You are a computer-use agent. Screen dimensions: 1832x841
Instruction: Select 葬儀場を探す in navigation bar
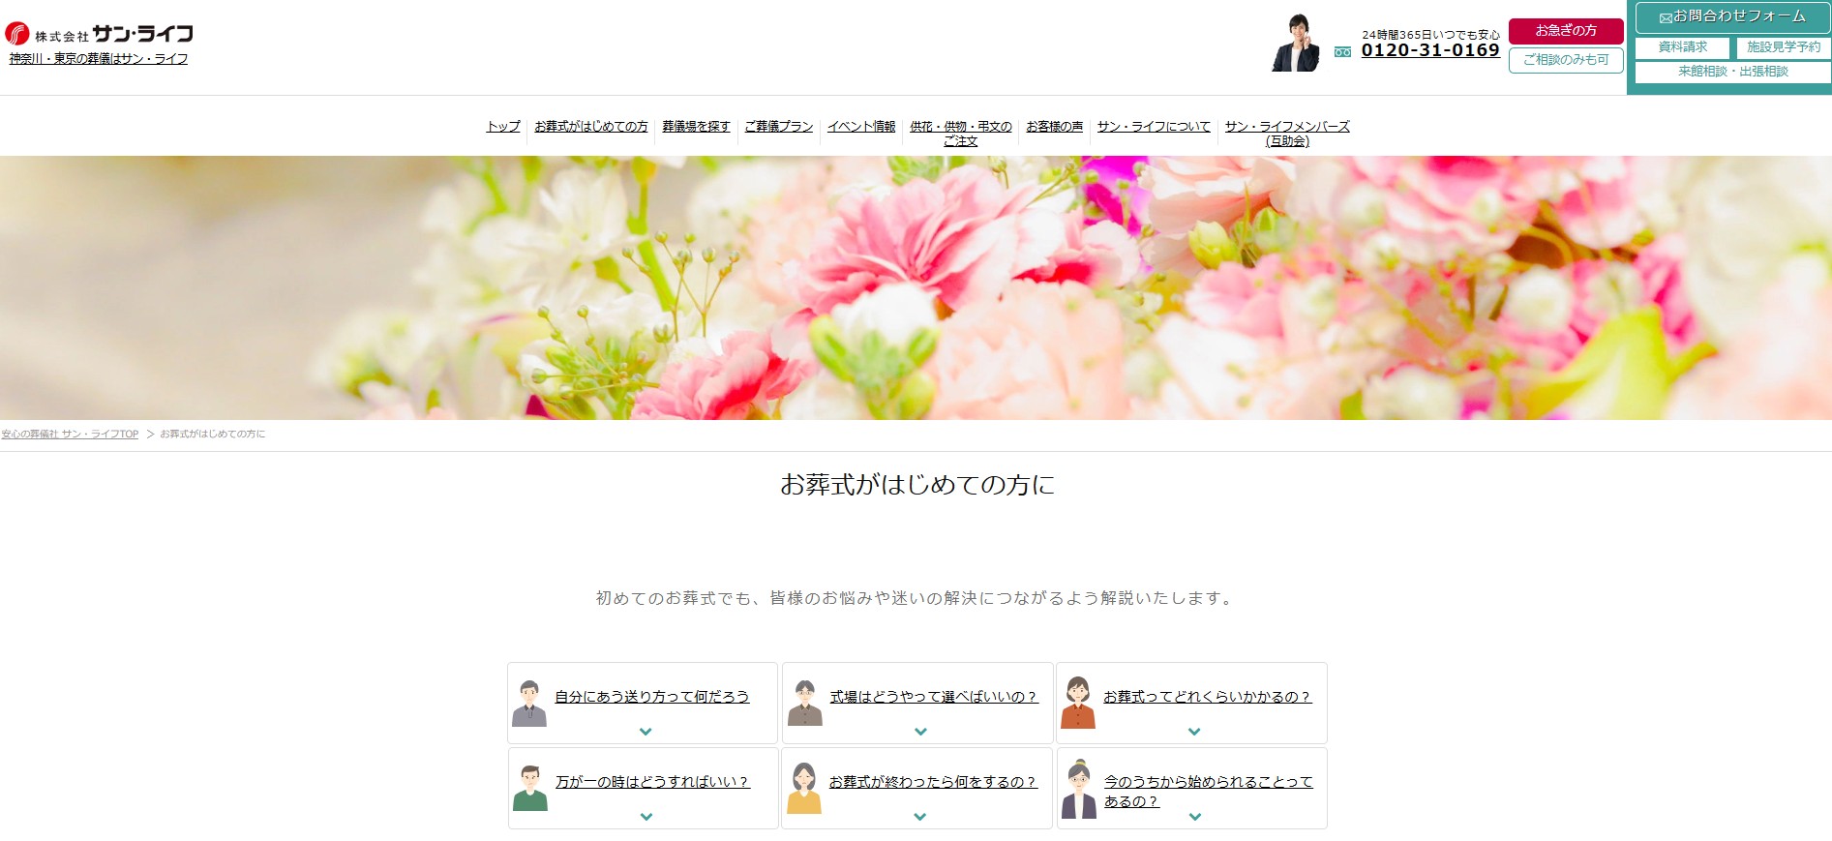click(x=696, y=127)
